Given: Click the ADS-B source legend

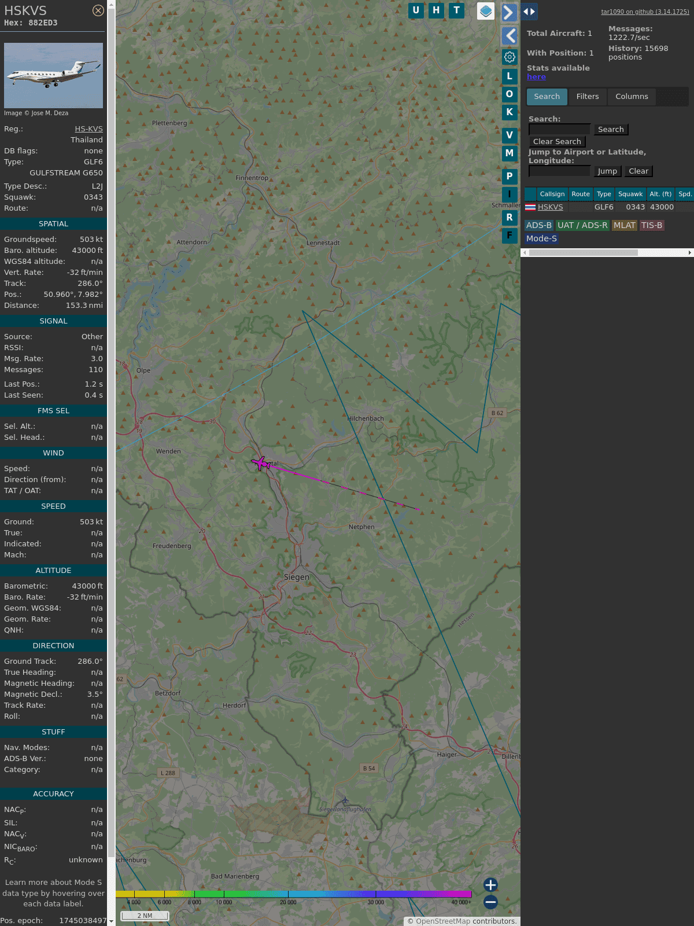Looking at the screenshot, I should tap(539, 226).
